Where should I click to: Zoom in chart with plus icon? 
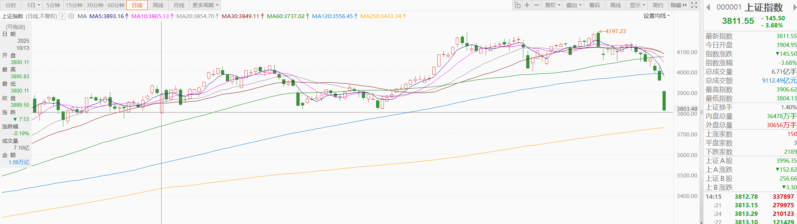(x=527, y=5)
